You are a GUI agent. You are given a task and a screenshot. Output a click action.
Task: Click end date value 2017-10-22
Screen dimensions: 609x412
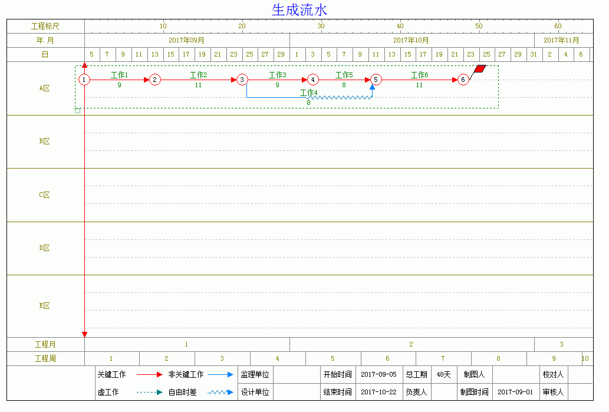[378, 392]
